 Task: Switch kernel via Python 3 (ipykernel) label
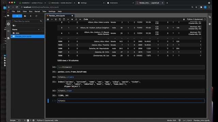tap(195, 19)
